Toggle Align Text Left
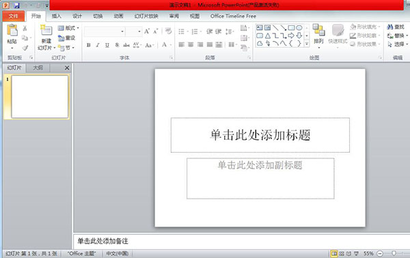 click(x=182, y=44)
